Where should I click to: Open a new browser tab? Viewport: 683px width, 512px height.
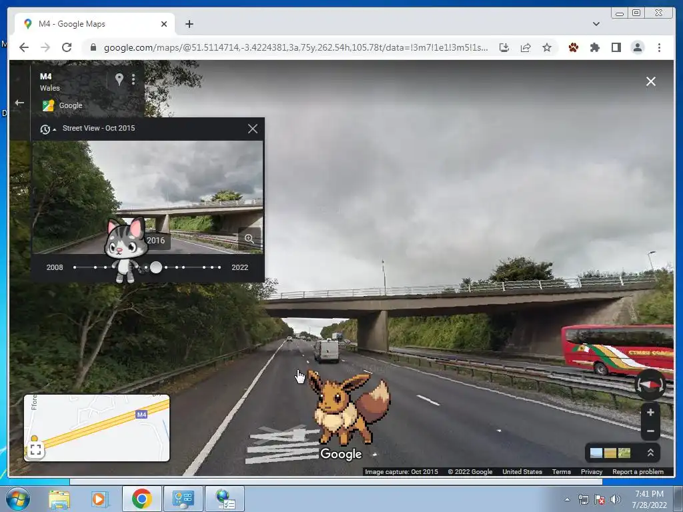[x=189, y=24]
